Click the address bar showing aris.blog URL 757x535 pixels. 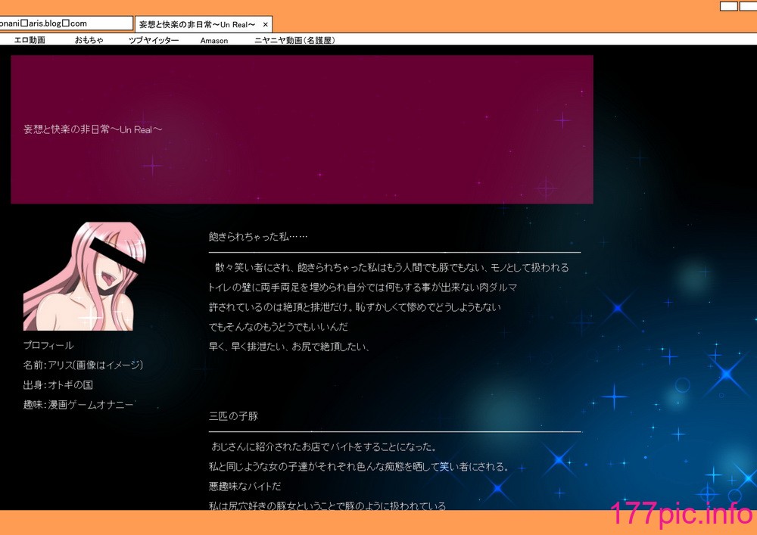coord(66,23)
